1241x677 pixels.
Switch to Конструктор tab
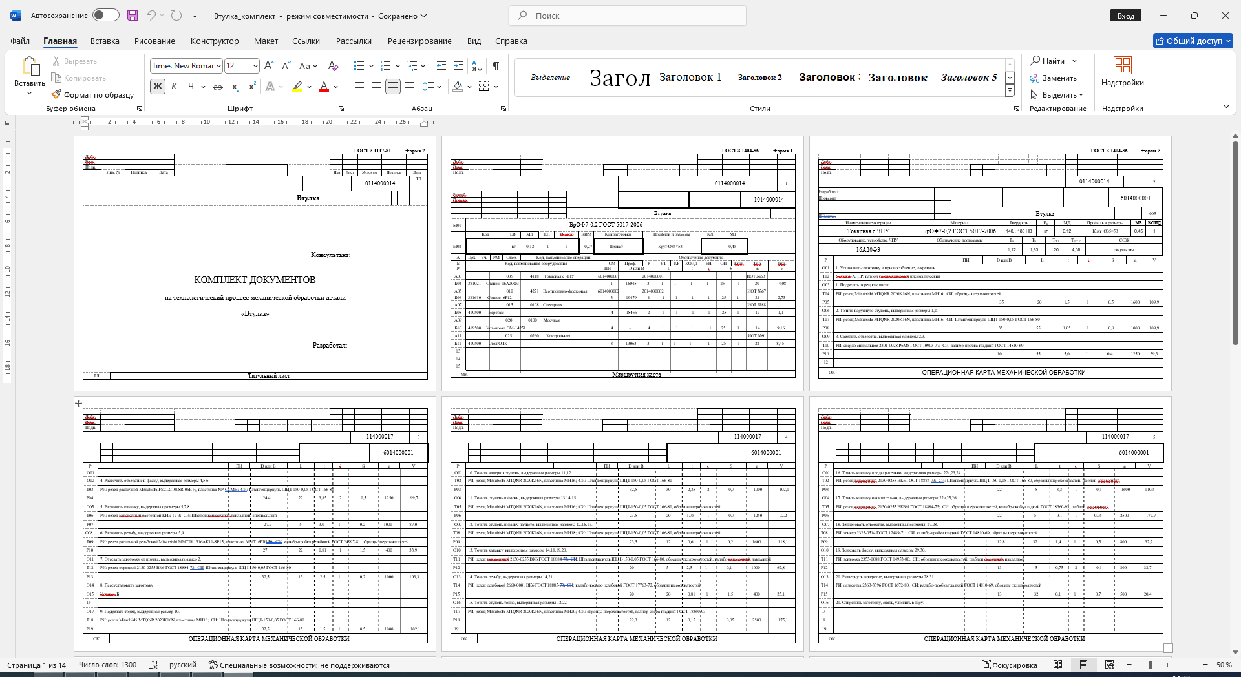[215, 41]
